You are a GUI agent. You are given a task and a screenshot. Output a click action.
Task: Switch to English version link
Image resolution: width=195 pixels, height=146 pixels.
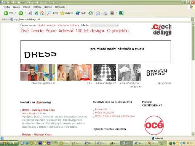47,25
